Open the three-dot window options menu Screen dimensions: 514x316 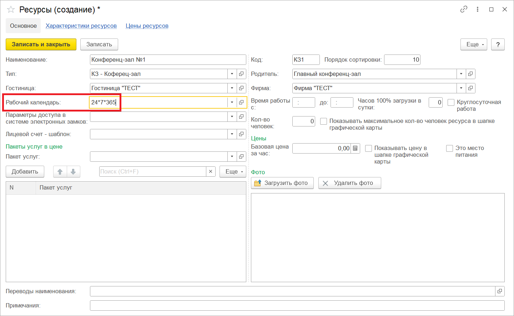point(478,9)
